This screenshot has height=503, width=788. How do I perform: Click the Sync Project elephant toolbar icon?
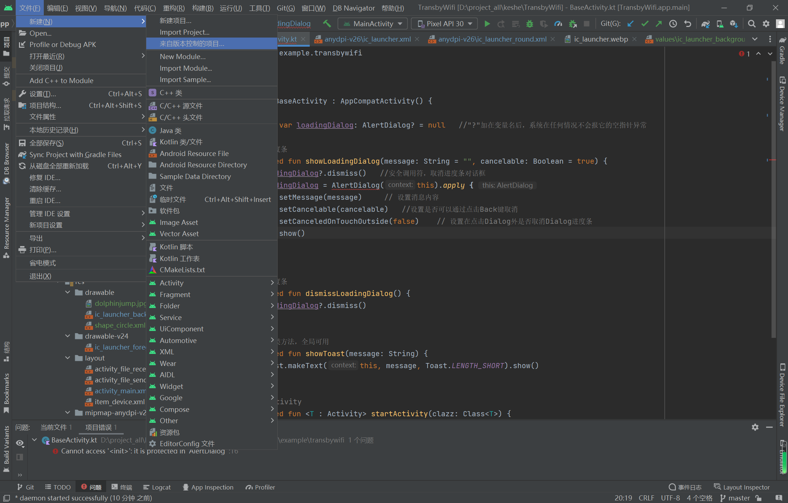click(x=705, y=24)
